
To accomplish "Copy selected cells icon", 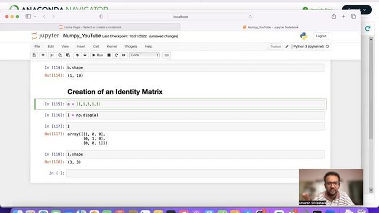I will tap(60, 55).
